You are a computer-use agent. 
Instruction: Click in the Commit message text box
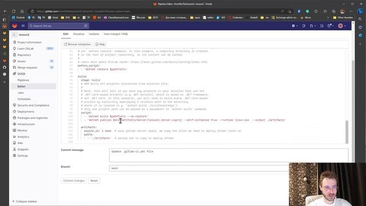tap(229, 155)
